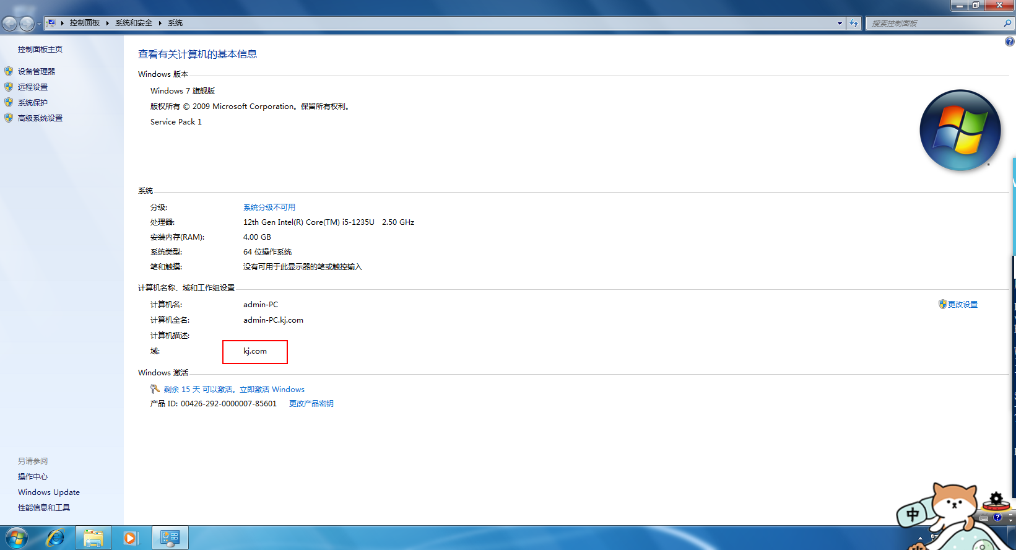
Task: Click the refresh button beside address bar
Action: coord(854,24)
